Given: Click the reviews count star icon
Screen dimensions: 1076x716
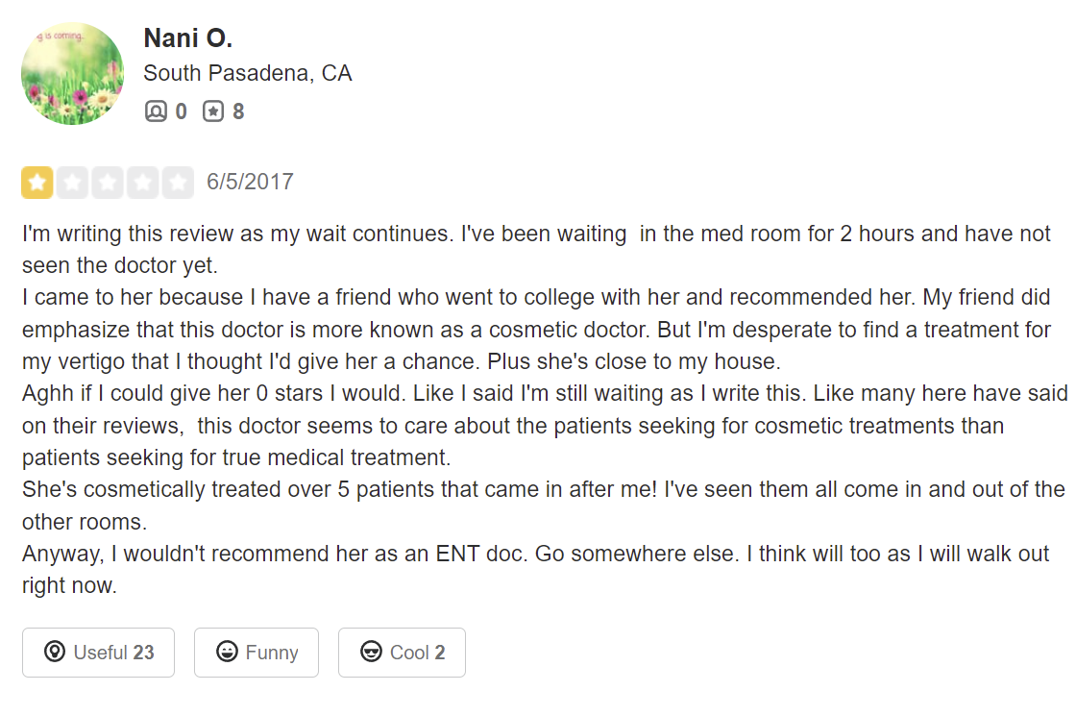Looking at the screenshot, I should (x=212, y=111).
